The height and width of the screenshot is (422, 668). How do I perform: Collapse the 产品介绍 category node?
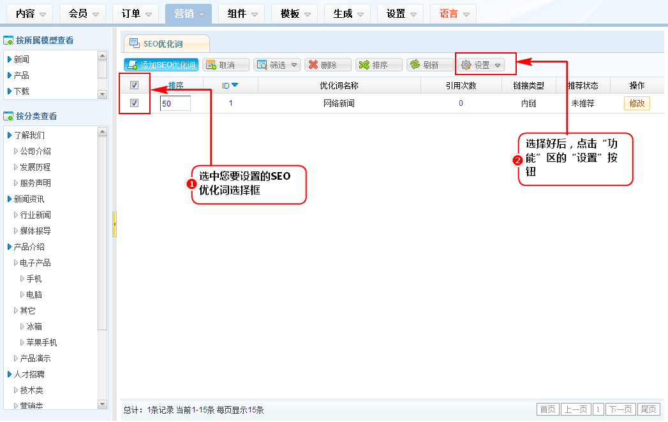click(10, 247)
